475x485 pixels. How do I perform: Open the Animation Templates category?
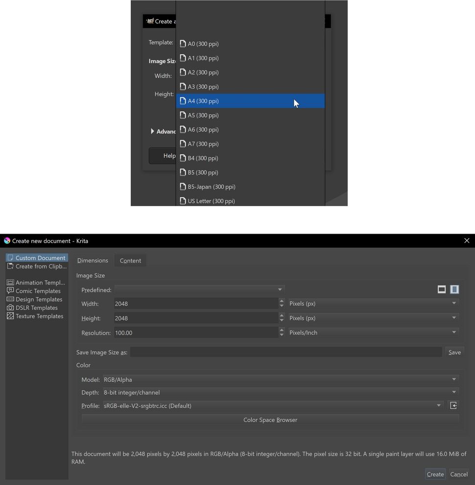click(x=36, y=282)
